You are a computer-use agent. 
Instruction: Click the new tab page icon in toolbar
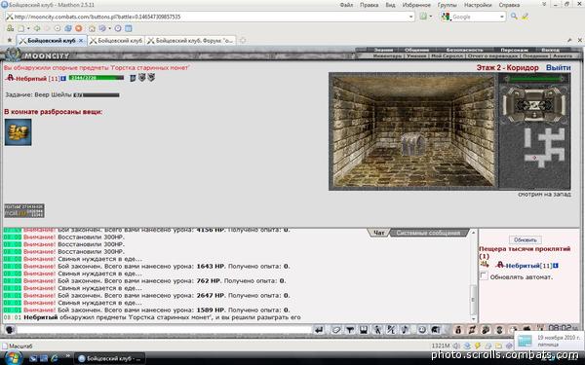pyautogui.click(x=21, y=28)
